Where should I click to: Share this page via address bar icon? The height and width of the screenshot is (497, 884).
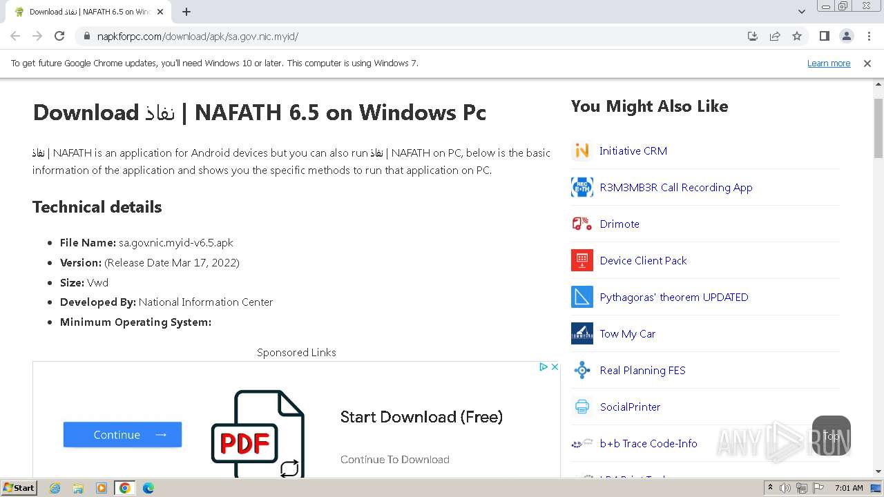775,36
